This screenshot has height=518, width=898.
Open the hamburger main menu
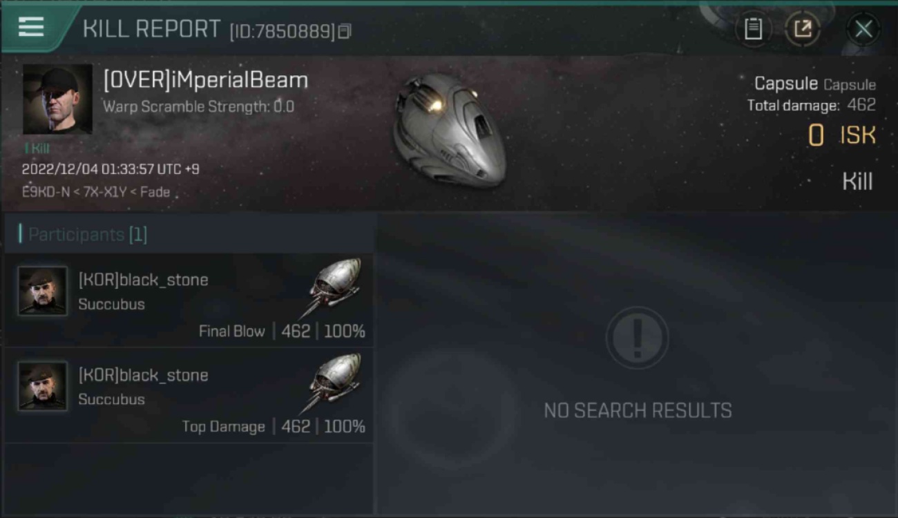click(x=31, y=27)
